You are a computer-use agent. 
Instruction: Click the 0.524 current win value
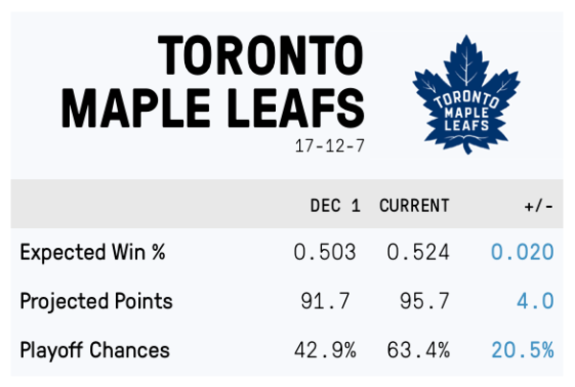coord(418,253)
